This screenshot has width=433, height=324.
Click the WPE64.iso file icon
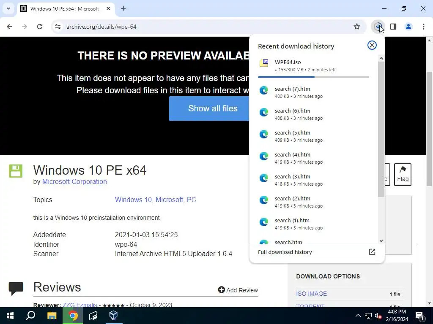click(264, 63)
